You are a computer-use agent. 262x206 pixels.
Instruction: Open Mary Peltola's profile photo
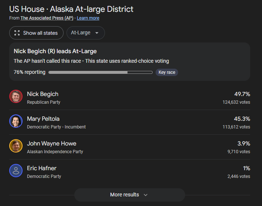click(16, 121)
